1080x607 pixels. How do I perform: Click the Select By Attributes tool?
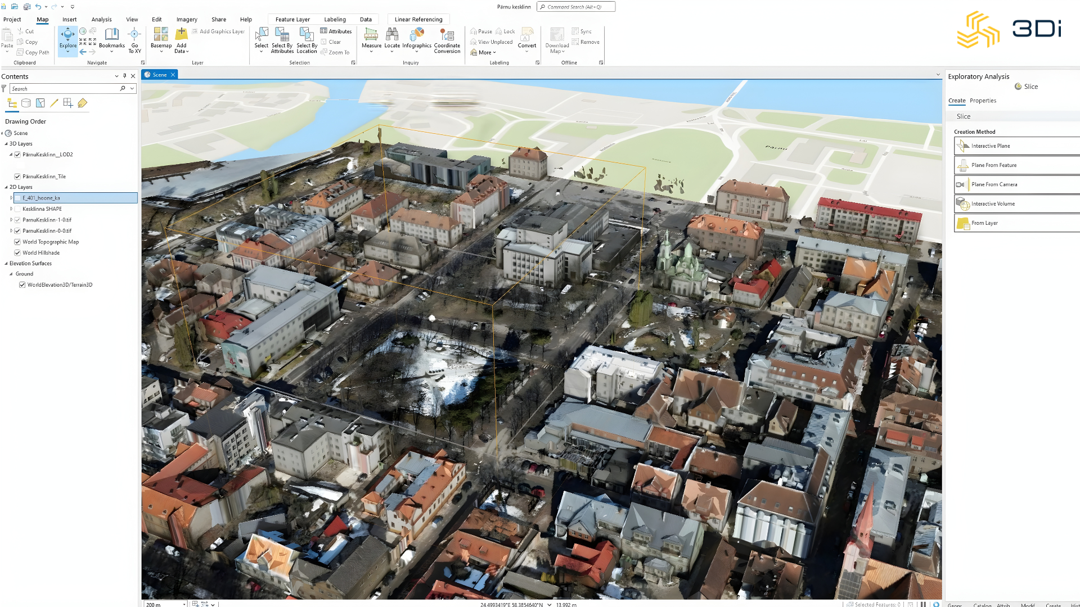coord(282,35)
